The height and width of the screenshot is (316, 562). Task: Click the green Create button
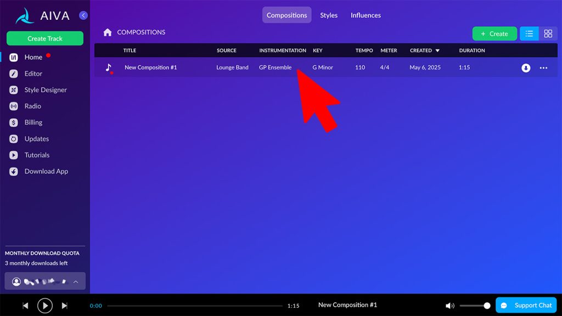pos(494,33)
